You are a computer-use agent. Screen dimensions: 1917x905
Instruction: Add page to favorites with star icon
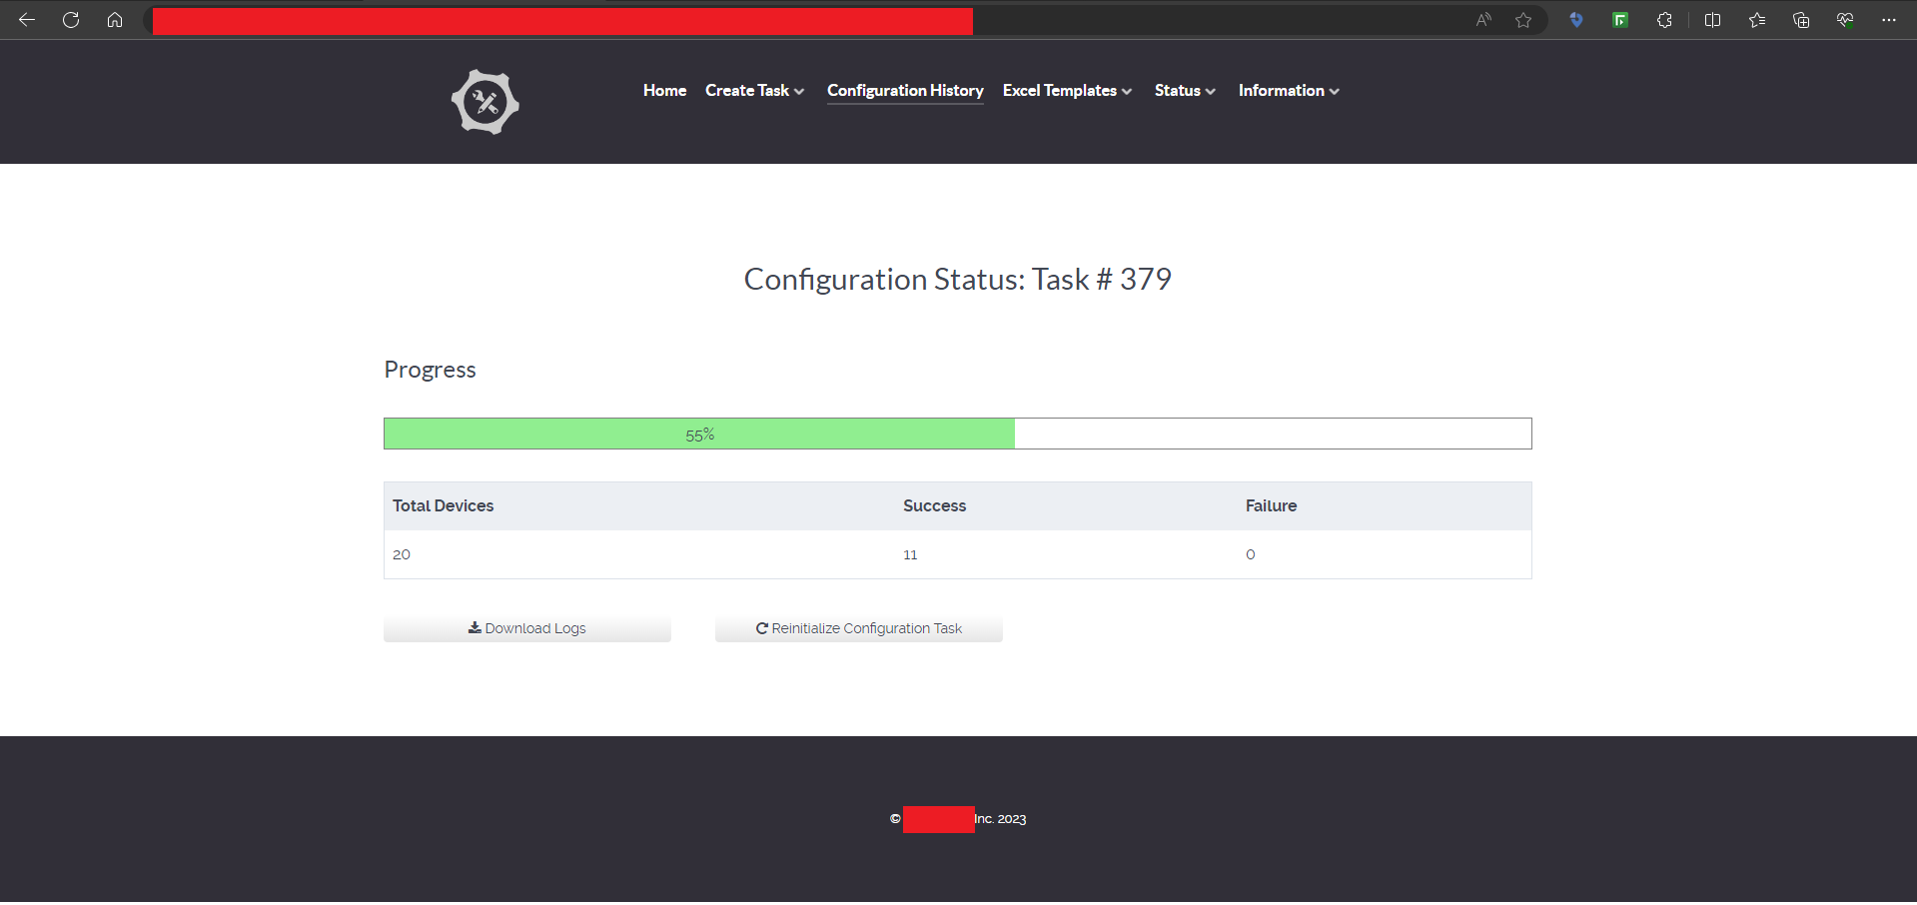click(x=1523, y=20)
